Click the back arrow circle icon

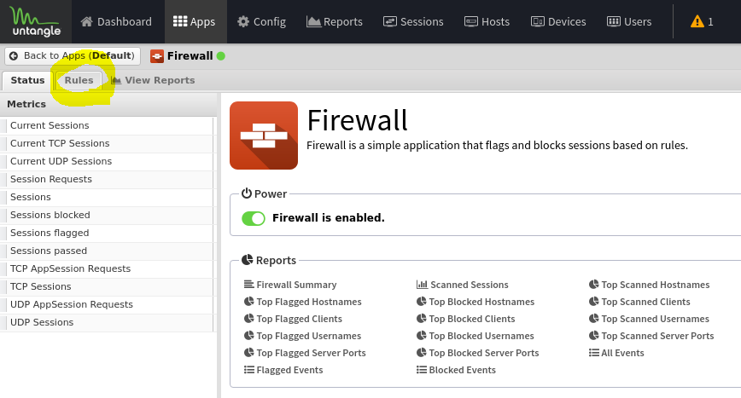14,55
